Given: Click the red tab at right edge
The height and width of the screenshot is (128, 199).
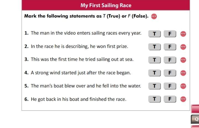Looking at the screenshot, I should (x=195, y=108).
